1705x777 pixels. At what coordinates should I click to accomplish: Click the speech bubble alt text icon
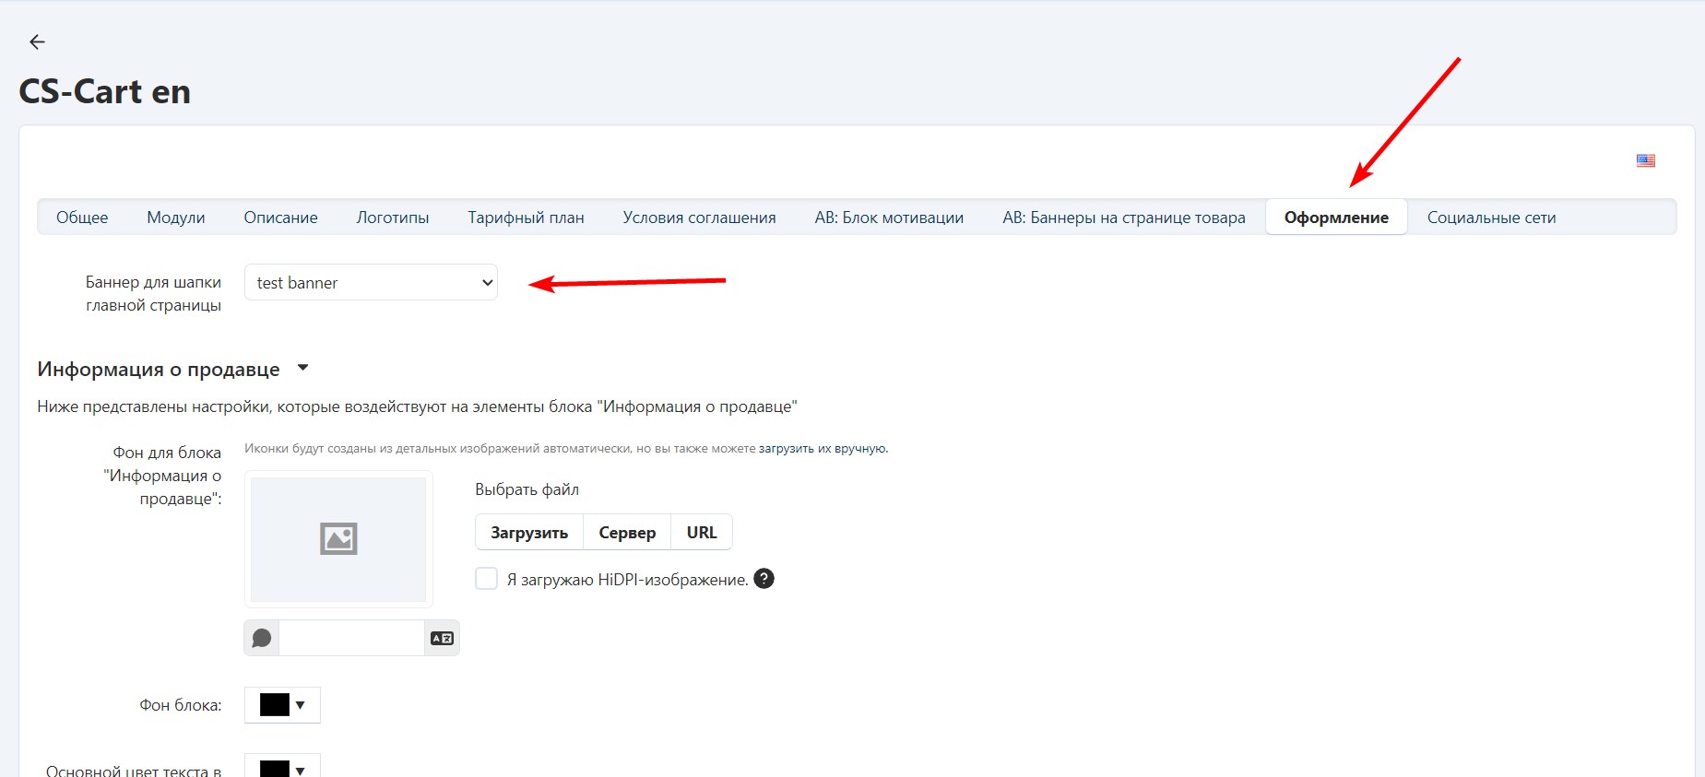click(262, 638)
